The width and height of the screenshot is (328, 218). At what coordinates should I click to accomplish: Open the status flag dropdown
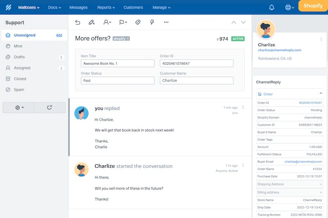[123, 22]
